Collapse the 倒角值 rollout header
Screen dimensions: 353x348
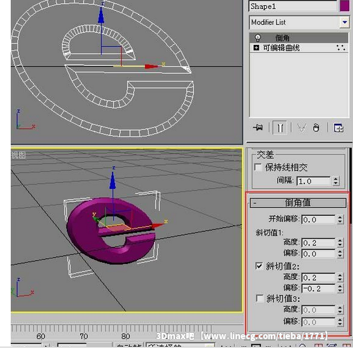(298, 203)
